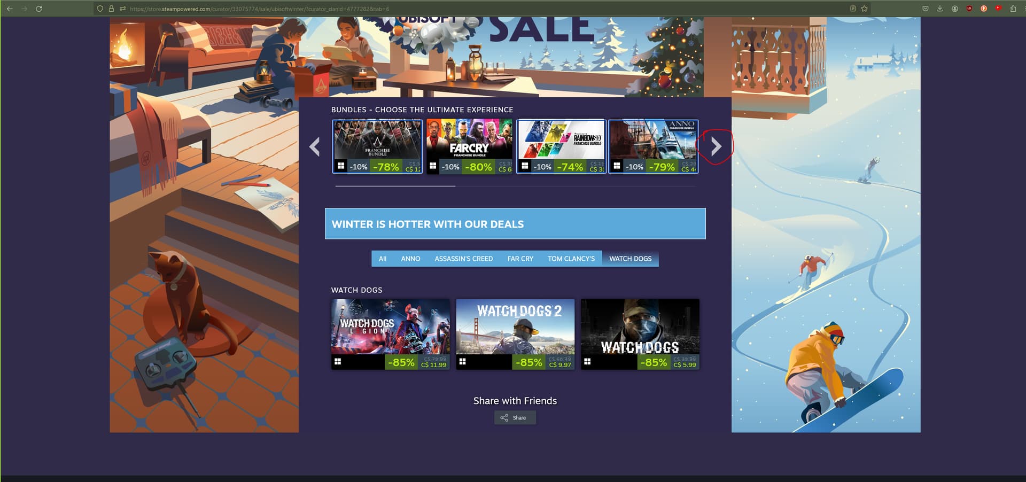Reload the page
Screen dimensions: 1026x482
[x=38, y=9]
